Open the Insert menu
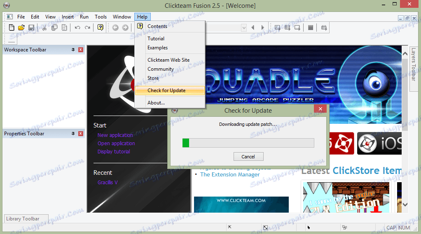Screen dimensions: 421x234 pos(68,16)
